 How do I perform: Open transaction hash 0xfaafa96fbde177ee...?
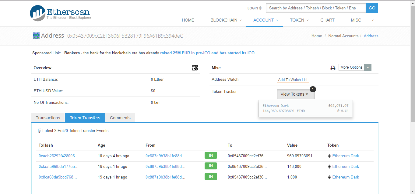click(x=58, y=167)
